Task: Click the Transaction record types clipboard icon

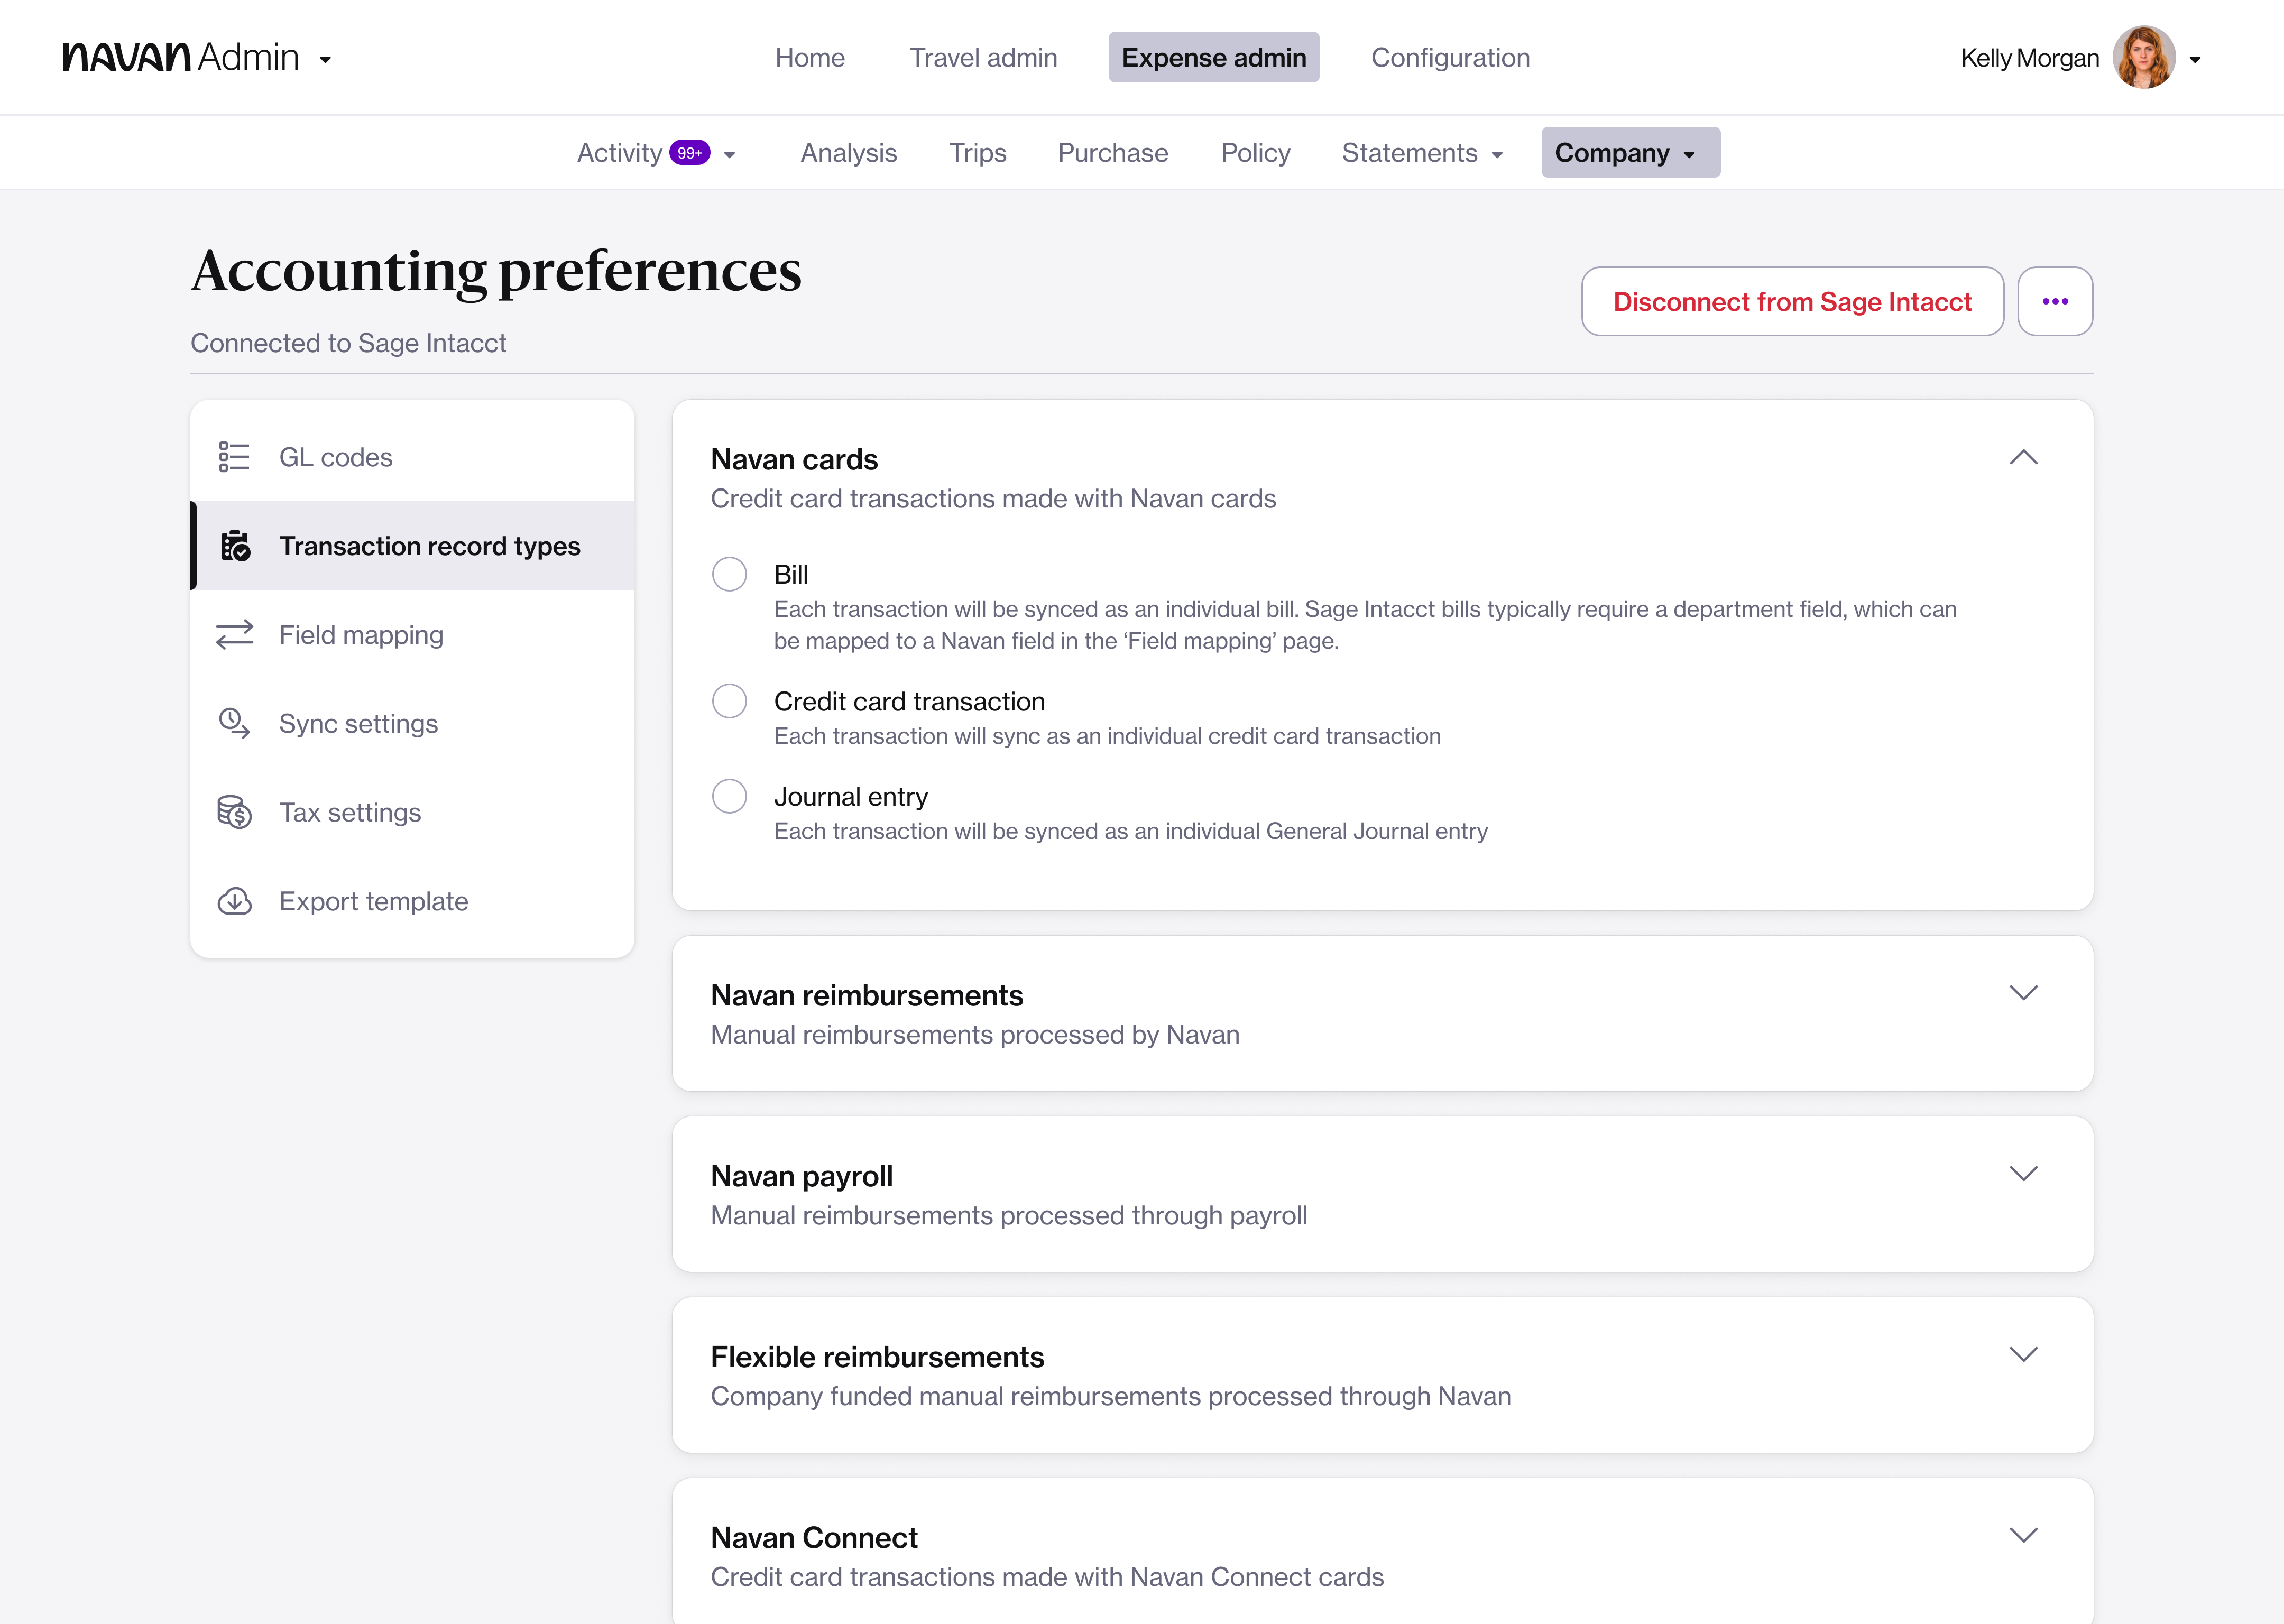Action: [x=235, y=546]
